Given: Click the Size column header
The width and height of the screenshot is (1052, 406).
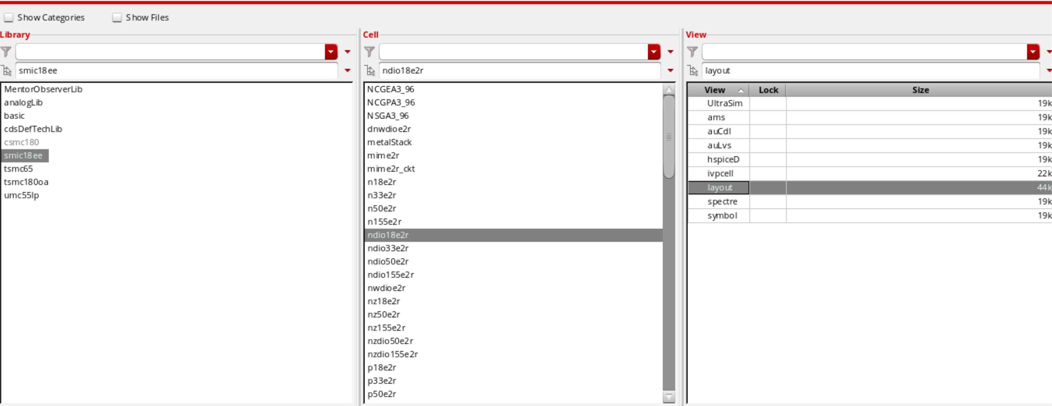Looking at the screenshot, I should [920, 90].
